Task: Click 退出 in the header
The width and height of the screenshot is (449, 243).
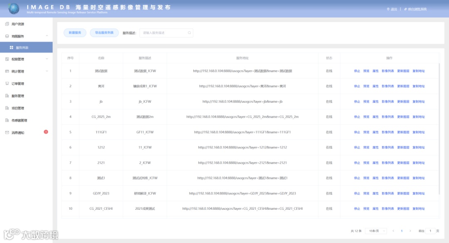Action: [x=394, y=9]
